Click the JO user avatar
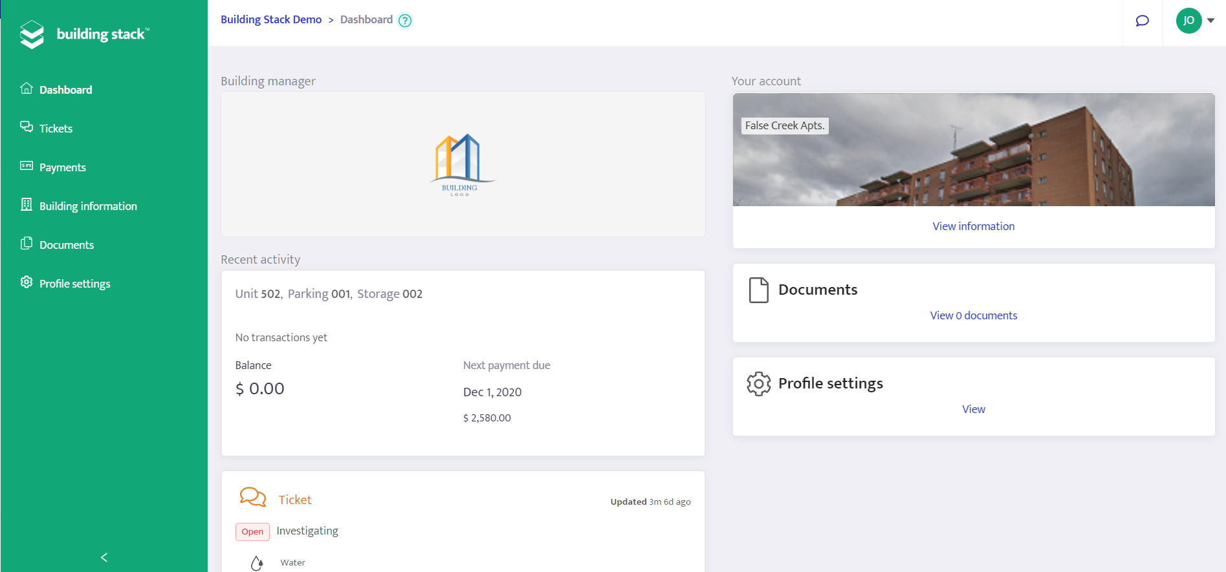The width and height of the screenshot is (1226, 572). point(1188,21)
